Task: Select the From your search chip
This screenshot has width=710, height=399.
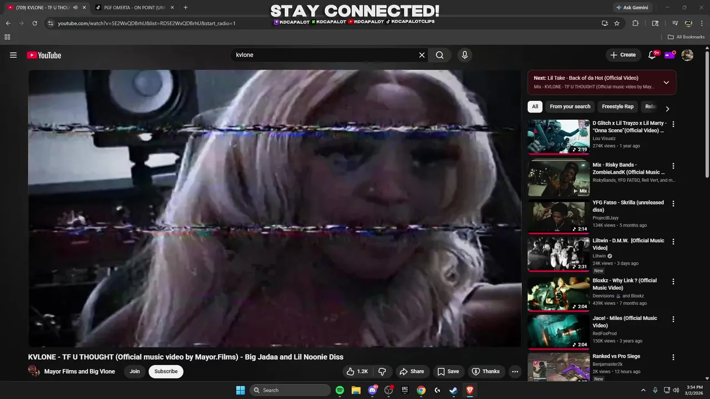Action: point(570,106)
